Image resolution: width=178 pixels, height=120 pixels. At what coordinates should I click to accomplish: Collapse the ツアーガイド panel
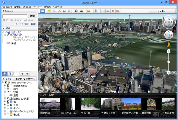(x=40, y=95)
